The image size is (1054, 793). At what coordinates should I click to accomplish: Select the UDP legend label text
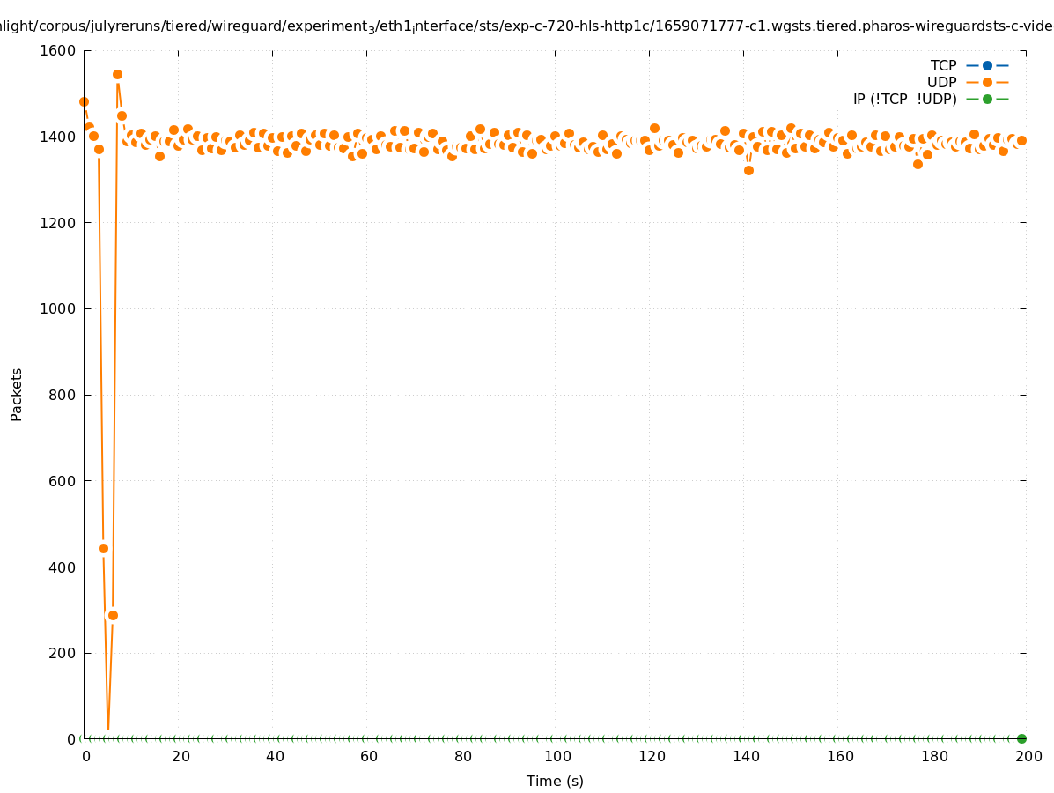941,82
